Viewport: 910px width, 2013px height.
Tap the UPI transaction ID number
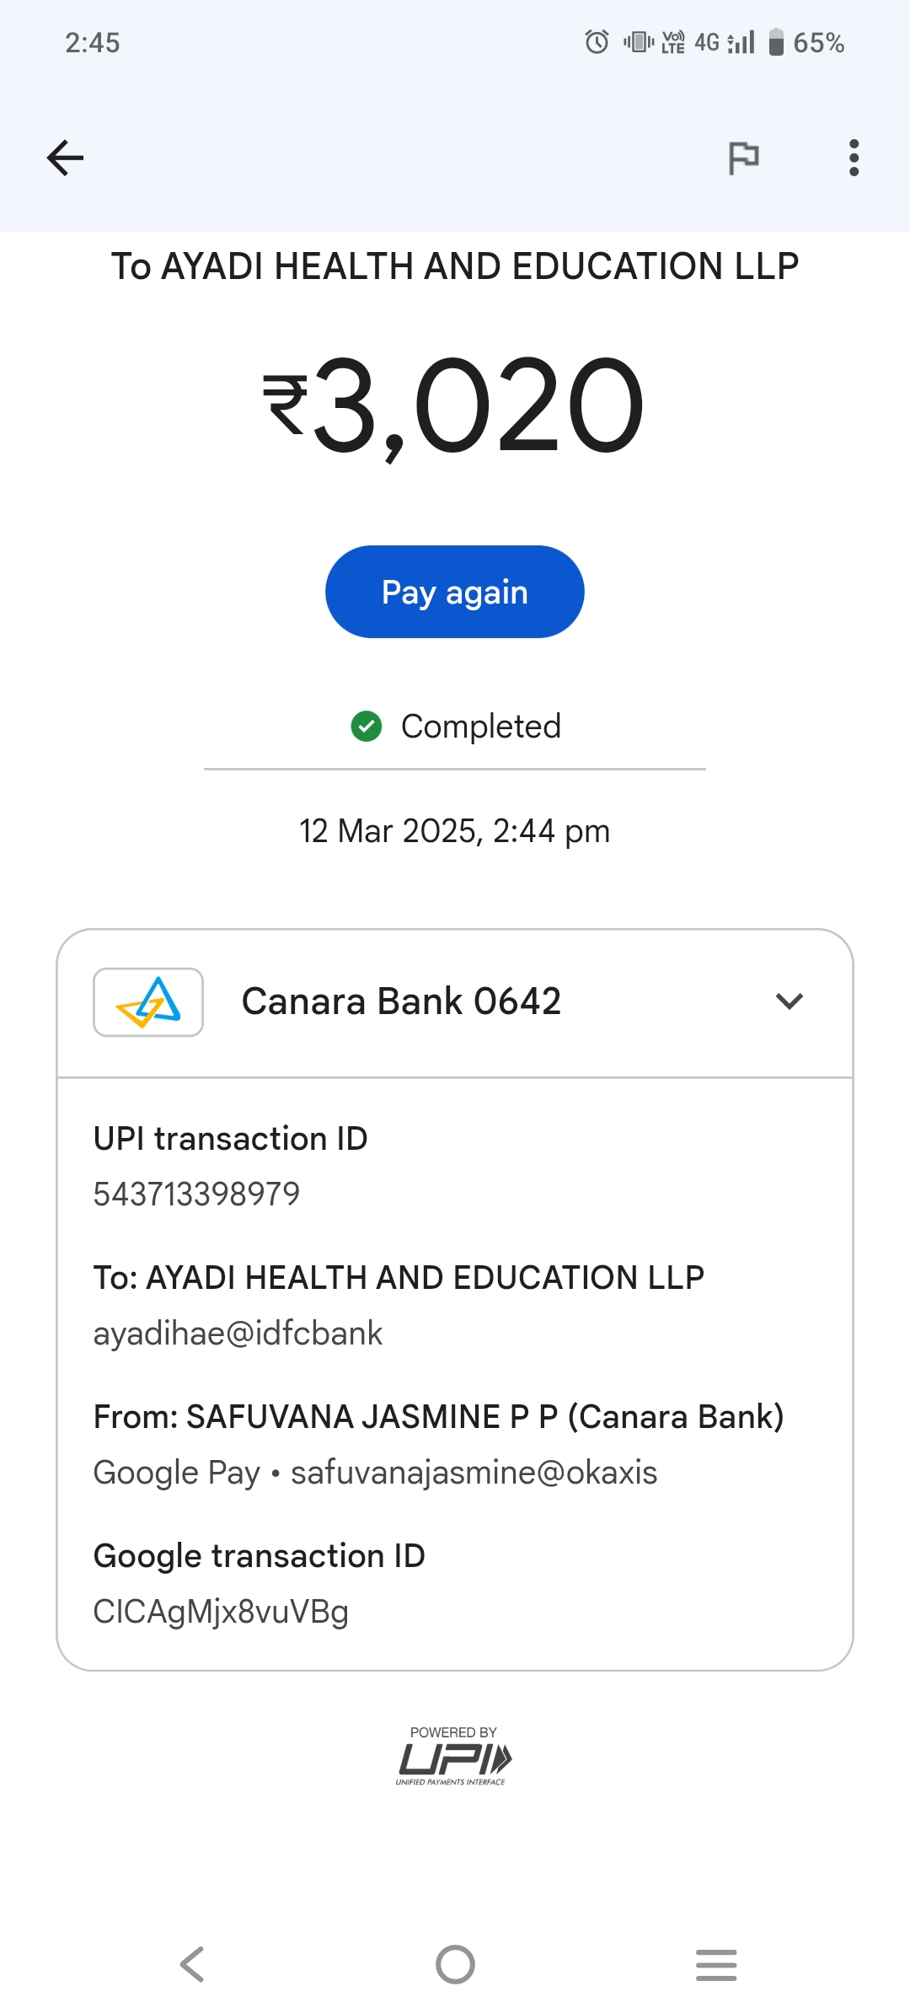(196, 1194)
